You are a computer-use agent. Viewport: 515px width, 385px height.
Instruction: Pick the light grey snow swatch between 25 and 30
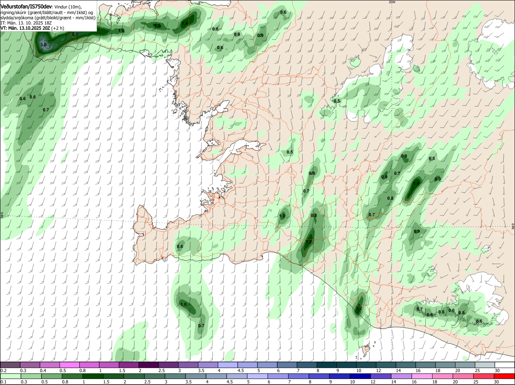pos(485,365)
